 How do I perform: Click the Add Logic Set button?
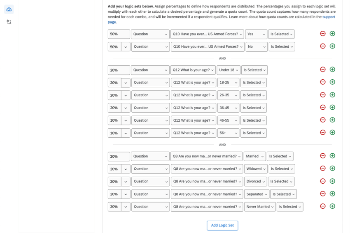222,225
